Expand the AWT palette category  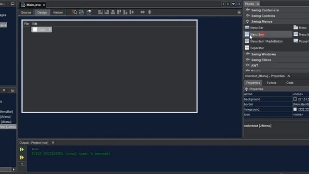[248, 65]
